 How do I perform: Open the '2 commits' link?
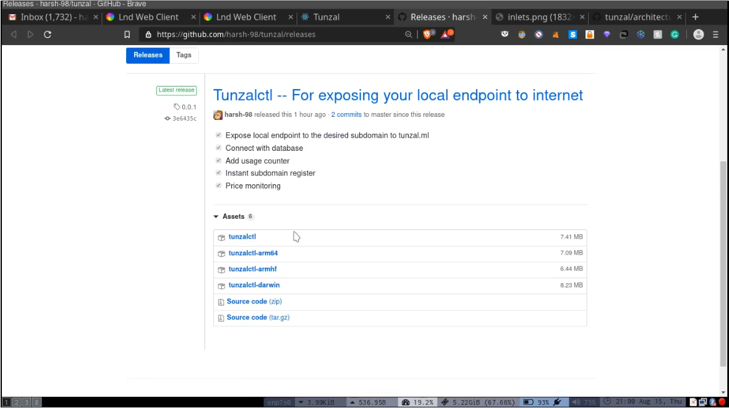click(x=346, y=115)
